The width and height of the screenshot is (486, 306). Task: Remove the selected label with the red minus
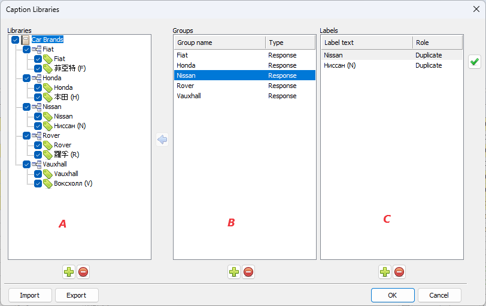pyautogui.click(x=399, y=272)
